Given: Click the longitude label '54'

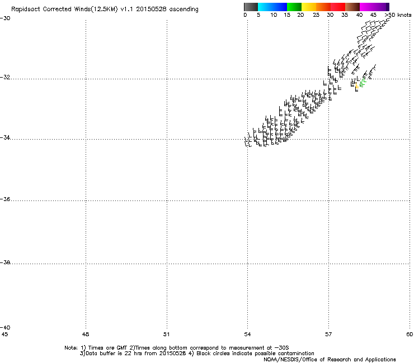Looking at the screenshot, I should click(x=247, y=335).
